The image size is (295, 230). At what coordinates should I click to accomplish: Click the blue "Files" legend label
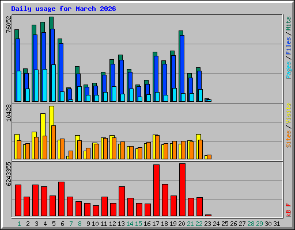[289, 46]
